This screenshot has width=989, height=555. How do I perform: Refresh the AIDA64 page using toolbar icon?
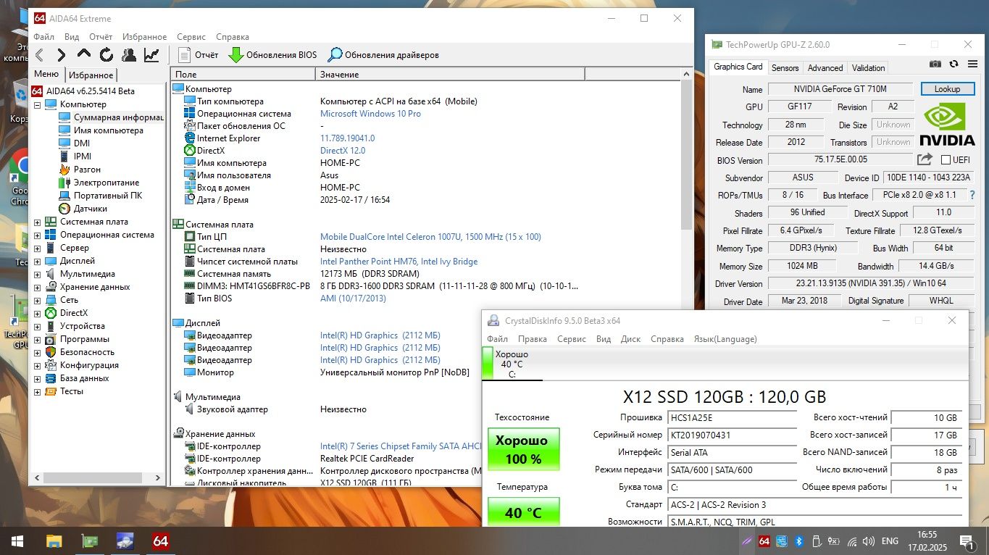point(107,55)
